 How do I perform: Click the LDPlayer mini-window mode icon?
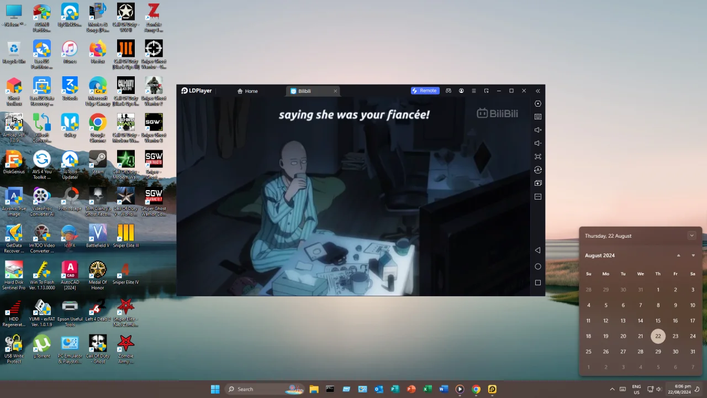(486, 91)
